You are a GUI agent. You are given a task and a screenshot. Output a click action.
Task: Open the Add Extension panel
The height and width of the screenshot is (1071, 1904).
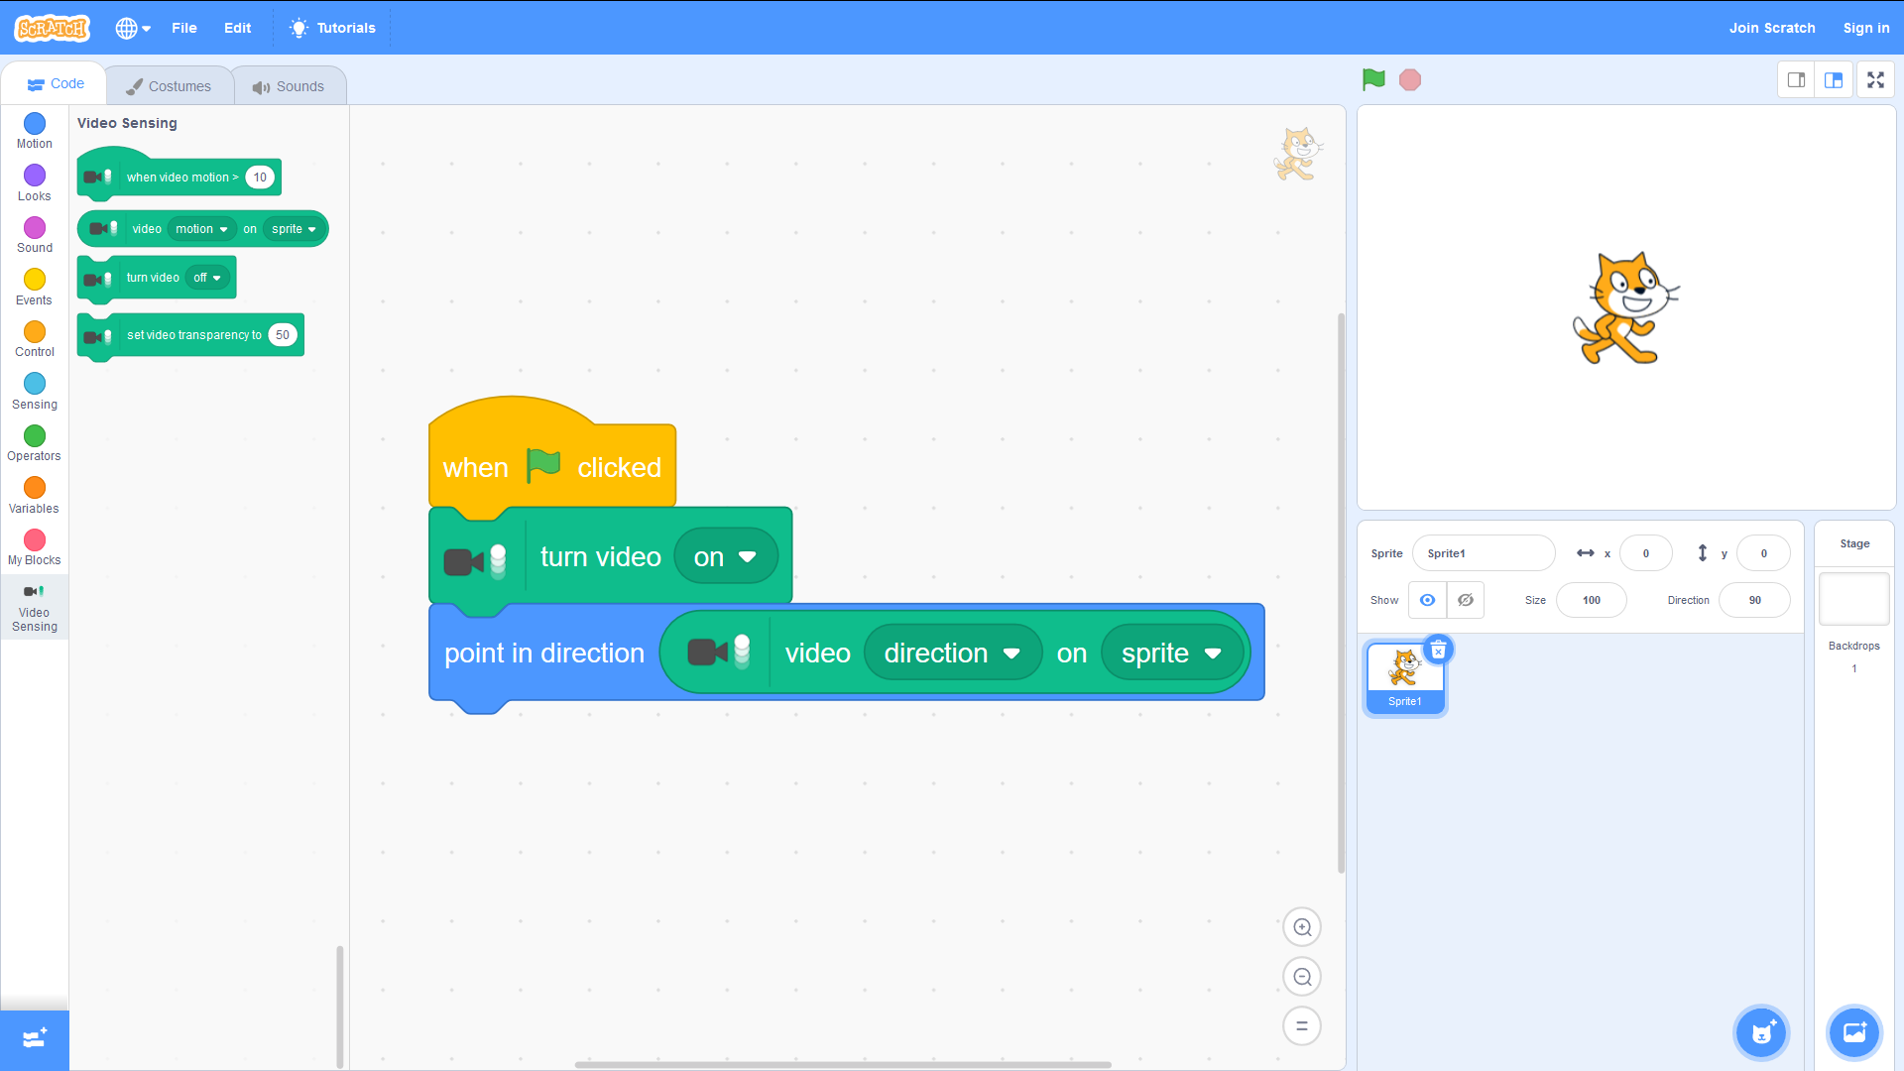pyautogui.click(x=34, y=1039)
